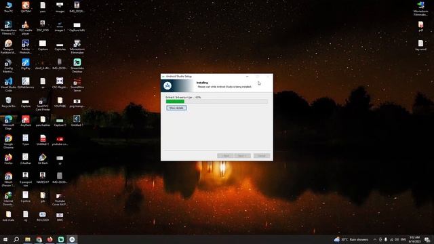
Task: Select the Recycle Bin icon
Action: [x=8, y=102]
